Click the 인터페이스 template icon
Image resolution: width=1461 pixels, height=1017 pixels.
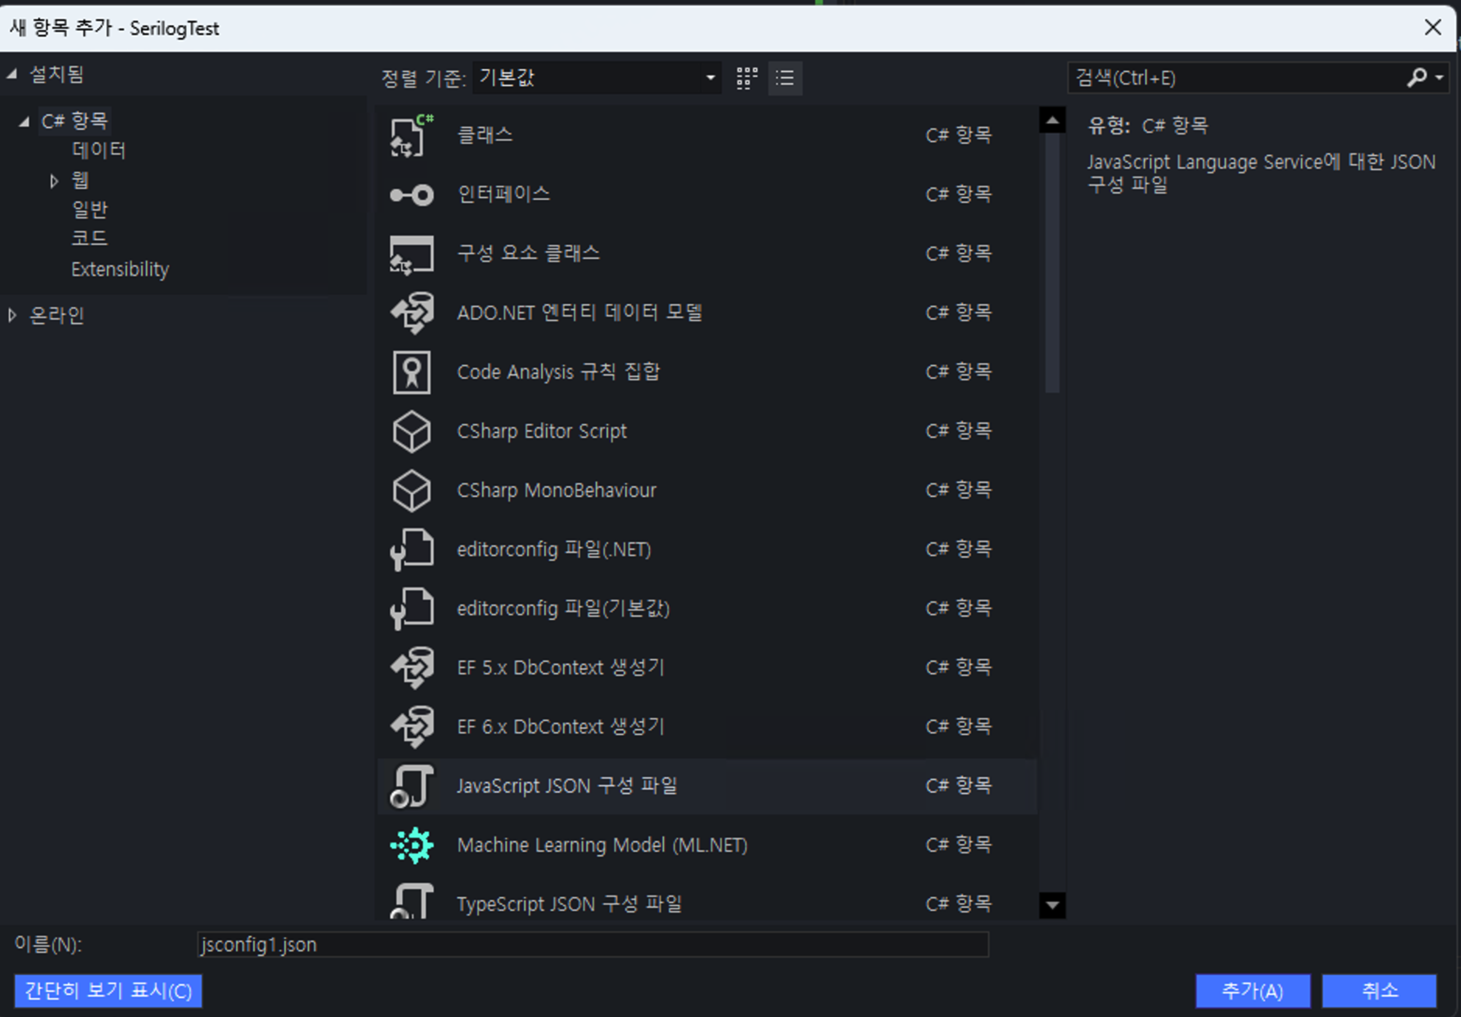click(411, 194)
